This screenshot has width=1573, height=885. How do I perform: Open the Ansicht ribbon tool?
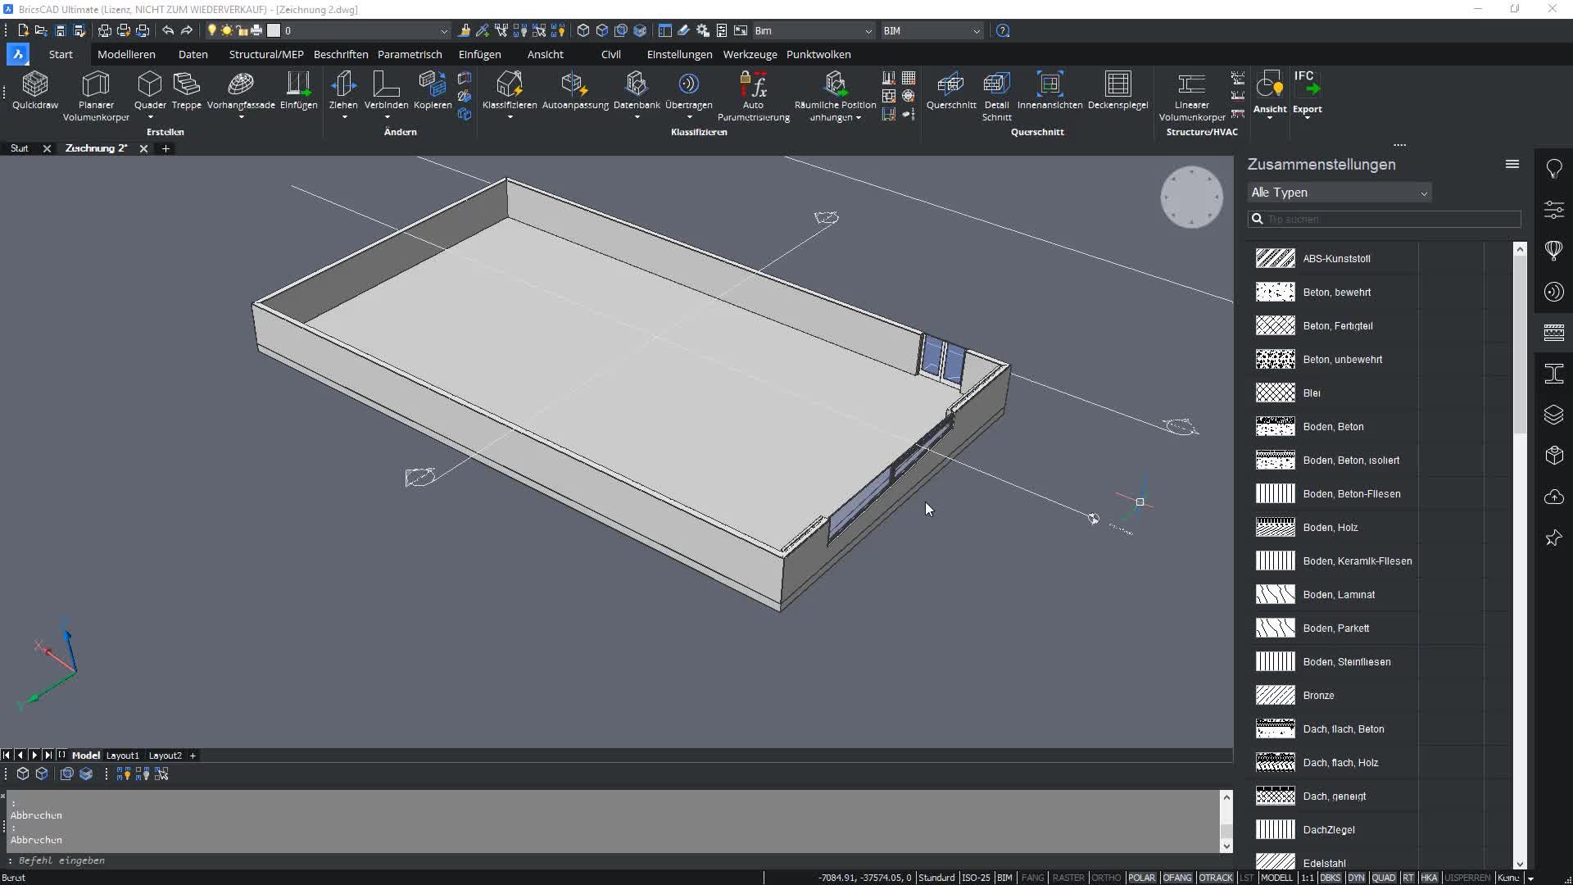[1270, 92]
